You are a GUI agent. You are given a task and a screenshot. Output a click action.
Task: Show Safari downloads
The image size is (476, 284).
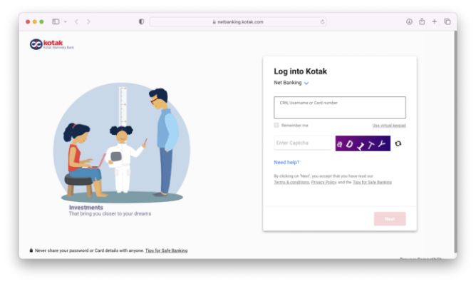pyautogui.click(x=409, y=21)
